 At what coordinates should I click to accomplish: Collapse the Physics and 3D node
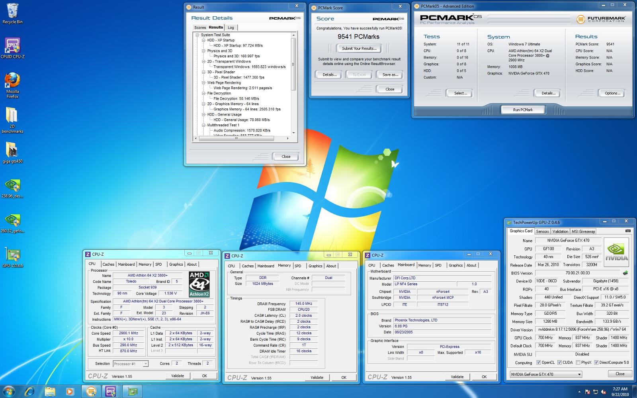click(x=203, y=51)
